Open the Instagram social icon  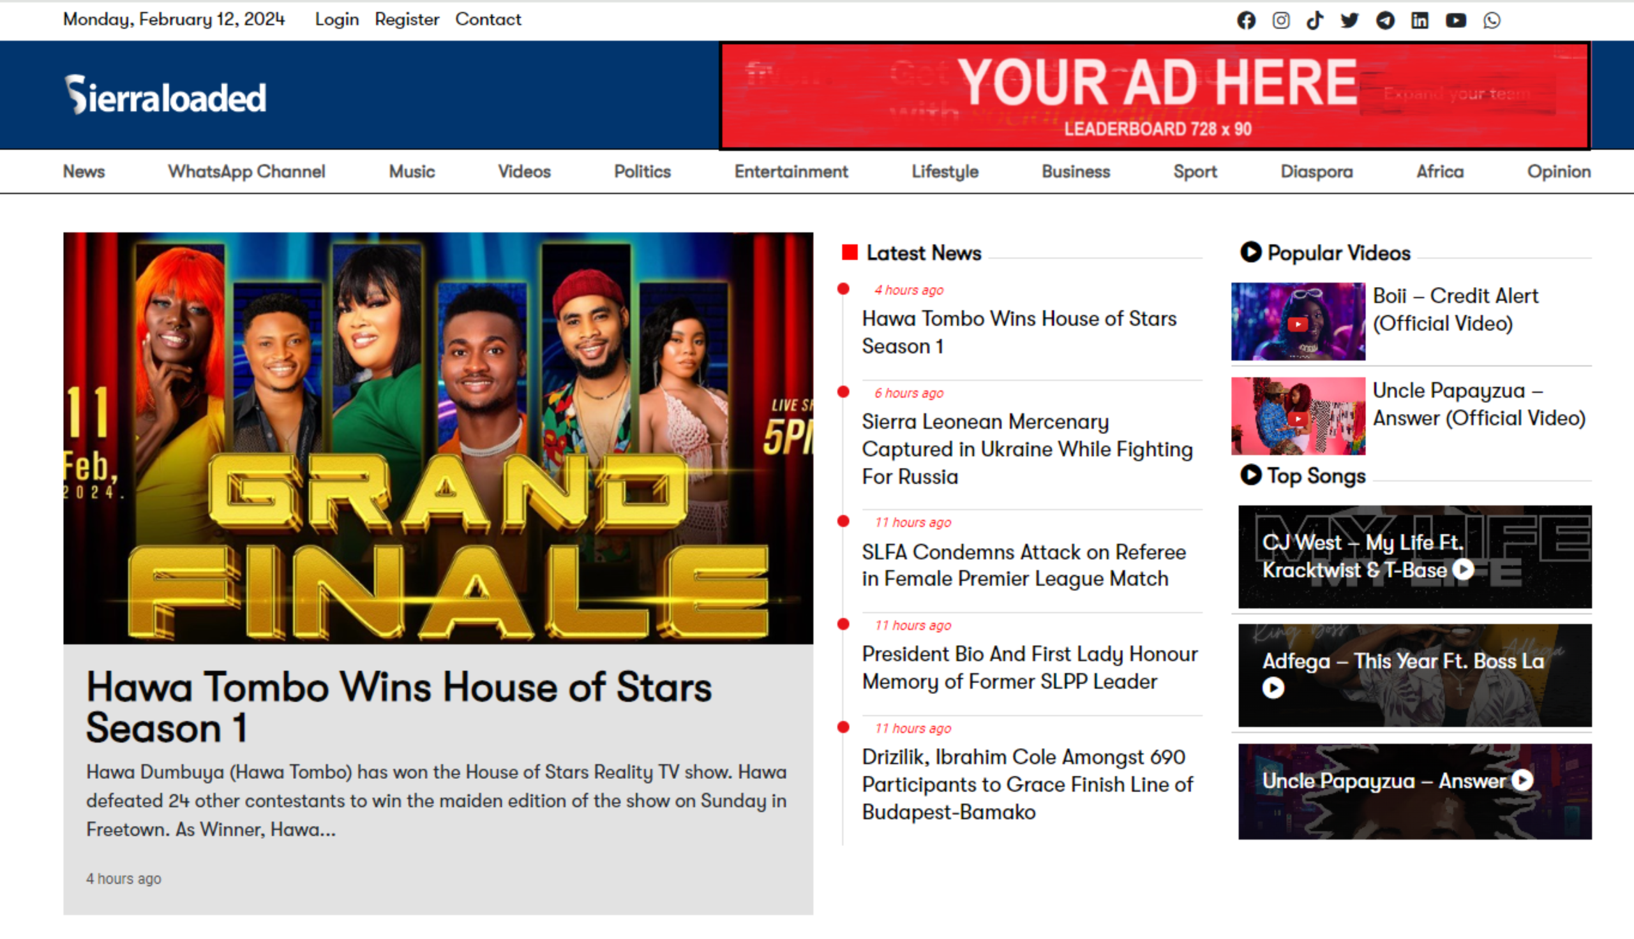pyautogui.click(x=1281, y=20)
